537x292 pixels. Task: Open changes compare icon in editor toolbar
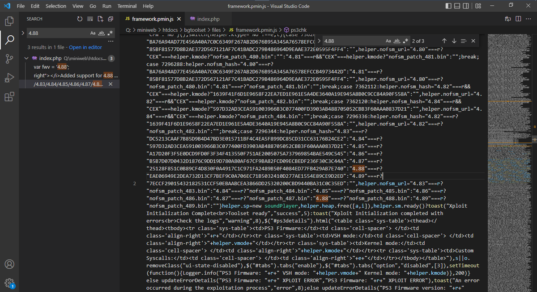pos(507,19)
